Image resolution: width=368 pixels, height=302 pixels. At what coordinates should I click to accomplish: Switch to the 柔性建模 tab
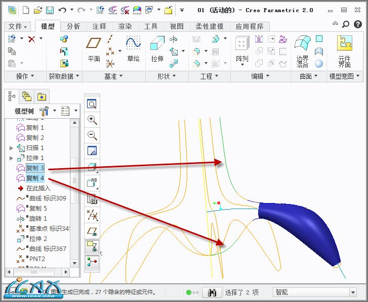pos(210,26)
